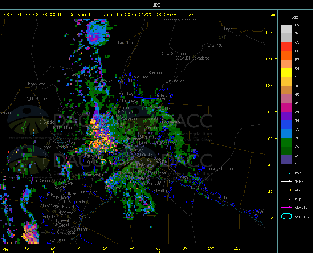Image resolution: width=313 pixels, height=253 pixels.
Task: Pick the royal blue 35–36 dBZ swatch
Action: pyautogui.click(x=287, y=125)
